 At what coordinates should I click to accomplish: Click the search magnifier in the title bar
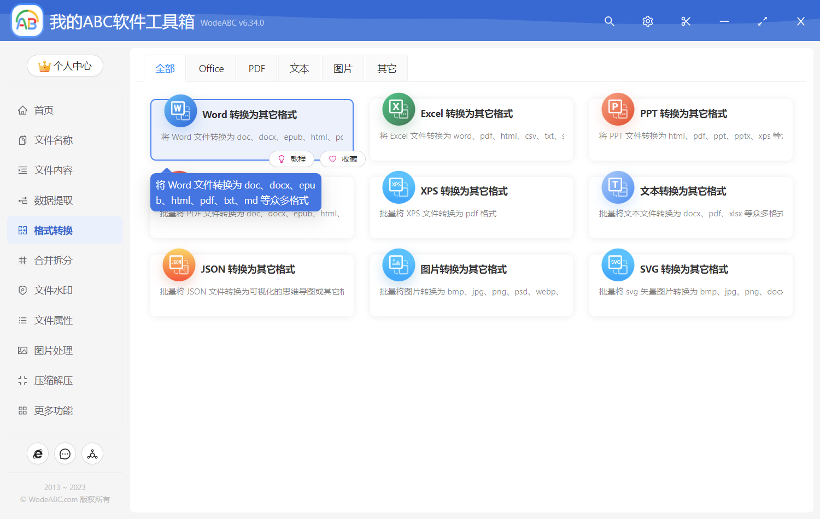609,21
